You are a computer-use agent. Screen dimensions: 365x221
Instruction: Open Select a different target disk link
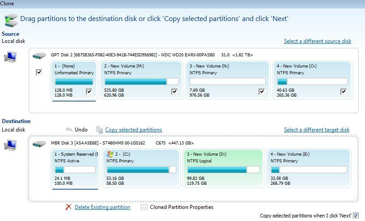[317, 130]
